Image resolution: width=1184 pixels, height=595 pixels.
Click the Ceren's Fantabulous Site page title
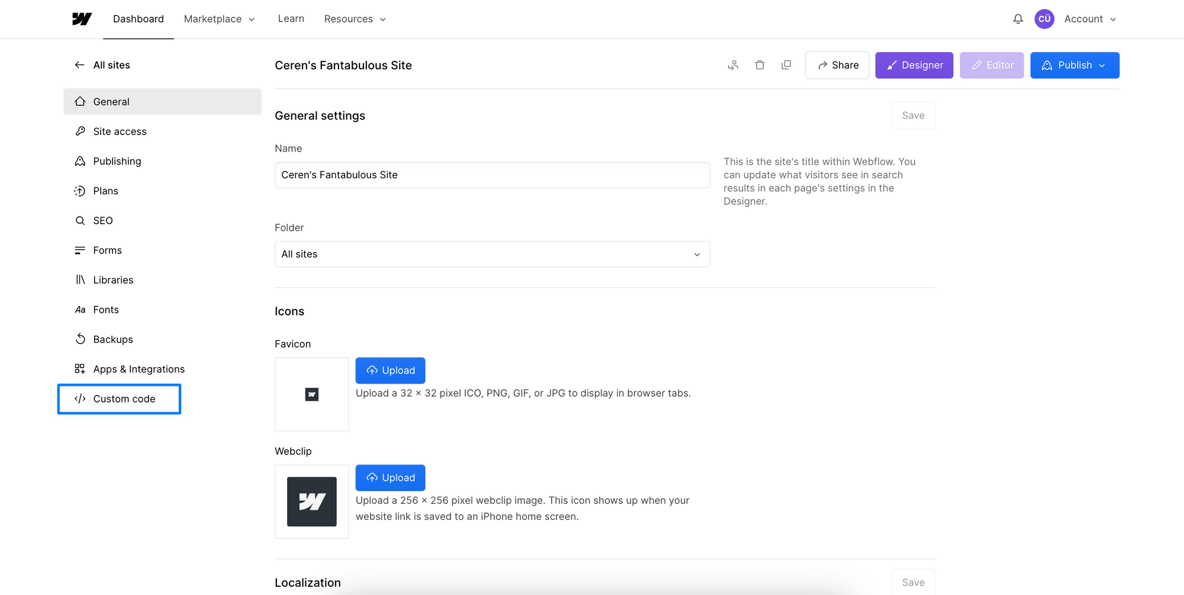(343, 65)
